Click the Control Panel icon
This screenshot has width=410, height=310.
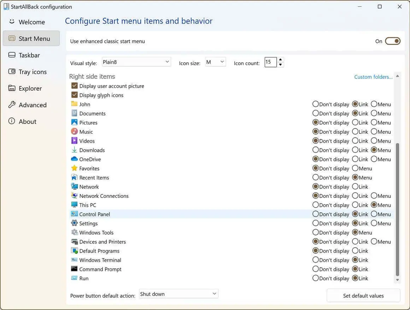click(74, 214)
